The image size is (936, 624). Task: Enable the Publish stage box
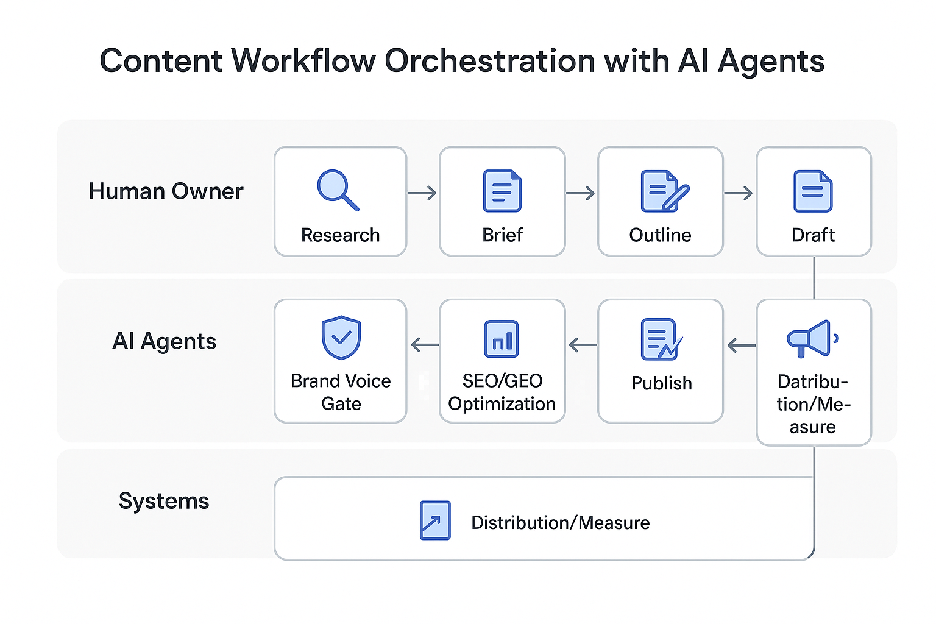click(x=660, y=361)
